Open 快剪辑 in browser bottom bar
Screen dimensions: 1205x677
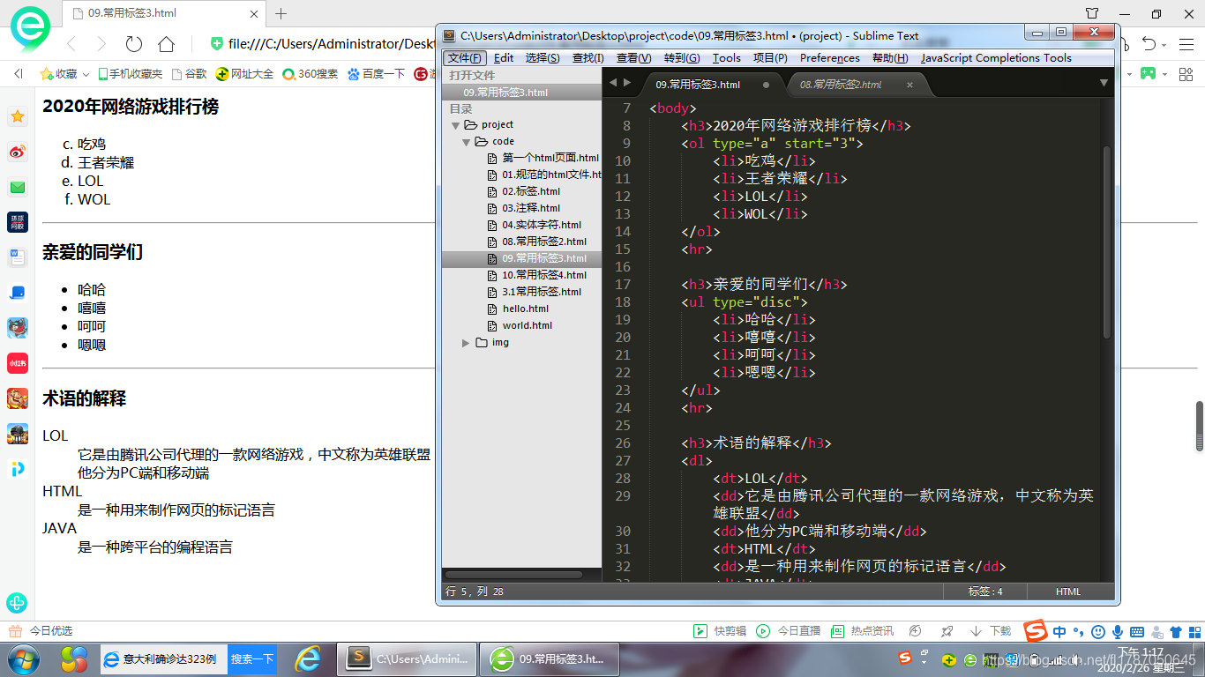click(x=719, y=631)
